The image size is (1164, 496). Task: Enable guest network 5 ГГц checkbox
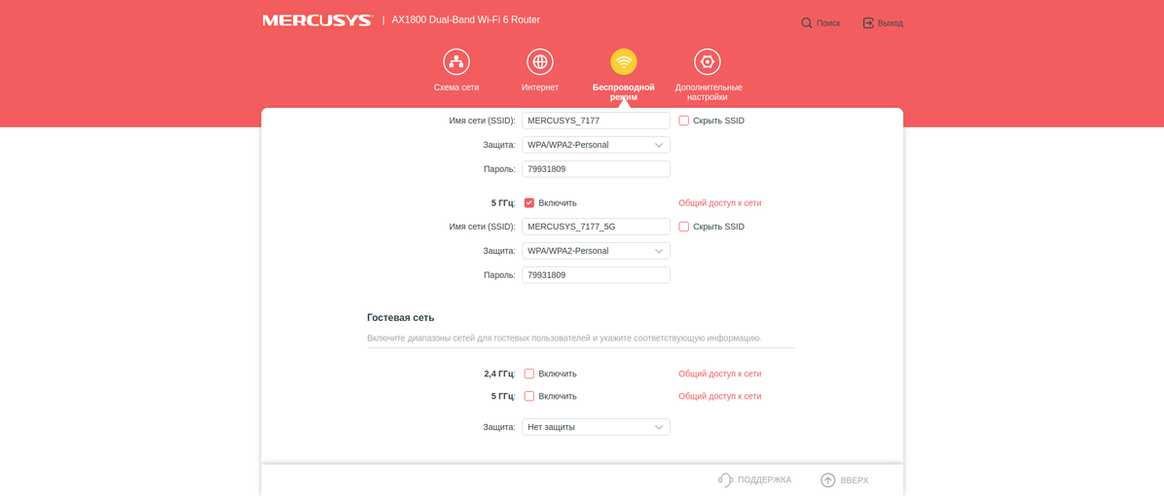coord(529,397)
